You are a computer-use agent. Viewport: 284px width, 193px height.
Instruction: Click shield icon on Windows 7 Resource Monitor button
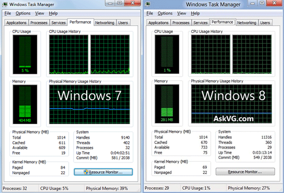click(86, 172)
